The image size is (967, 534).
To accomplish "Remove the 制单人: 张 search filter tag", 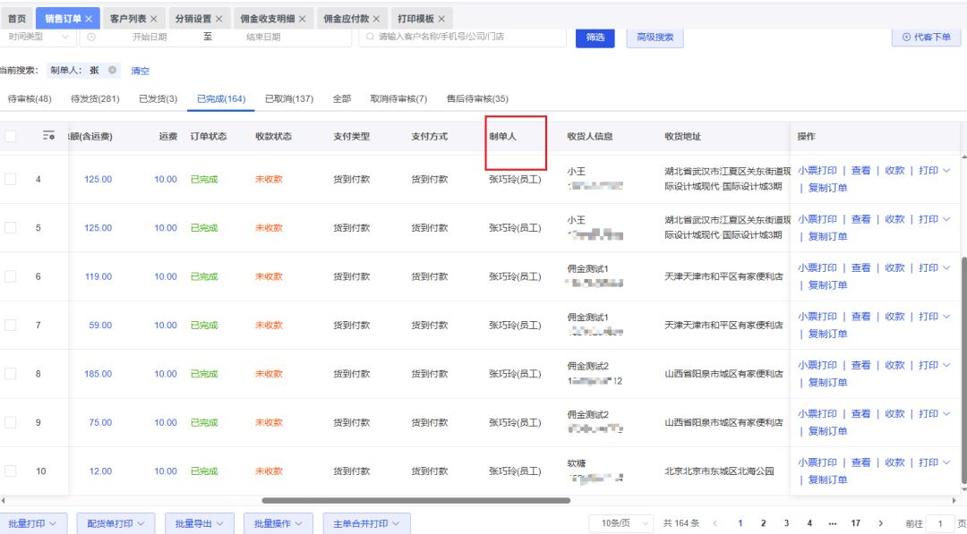I will (x=112, y=70).
